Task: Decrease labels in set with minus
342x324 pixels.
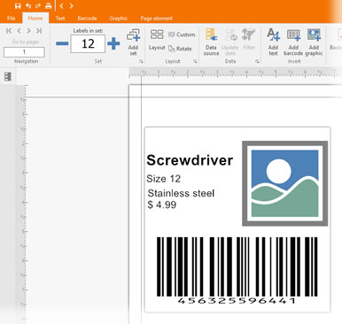Action: pos(62,43)
